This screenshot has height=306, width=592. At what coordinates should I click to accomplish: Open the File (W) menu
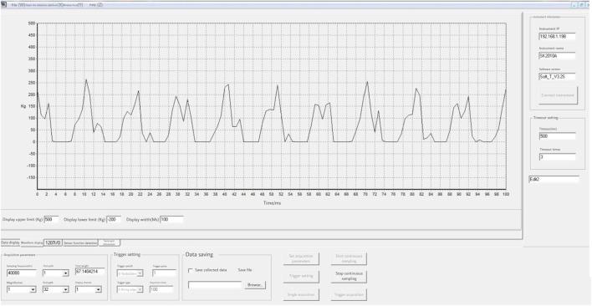(18, 5)
